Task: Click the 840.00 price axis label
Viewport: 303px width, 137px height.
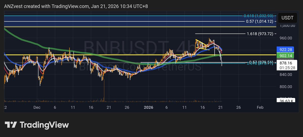Action: pos(286,75)
